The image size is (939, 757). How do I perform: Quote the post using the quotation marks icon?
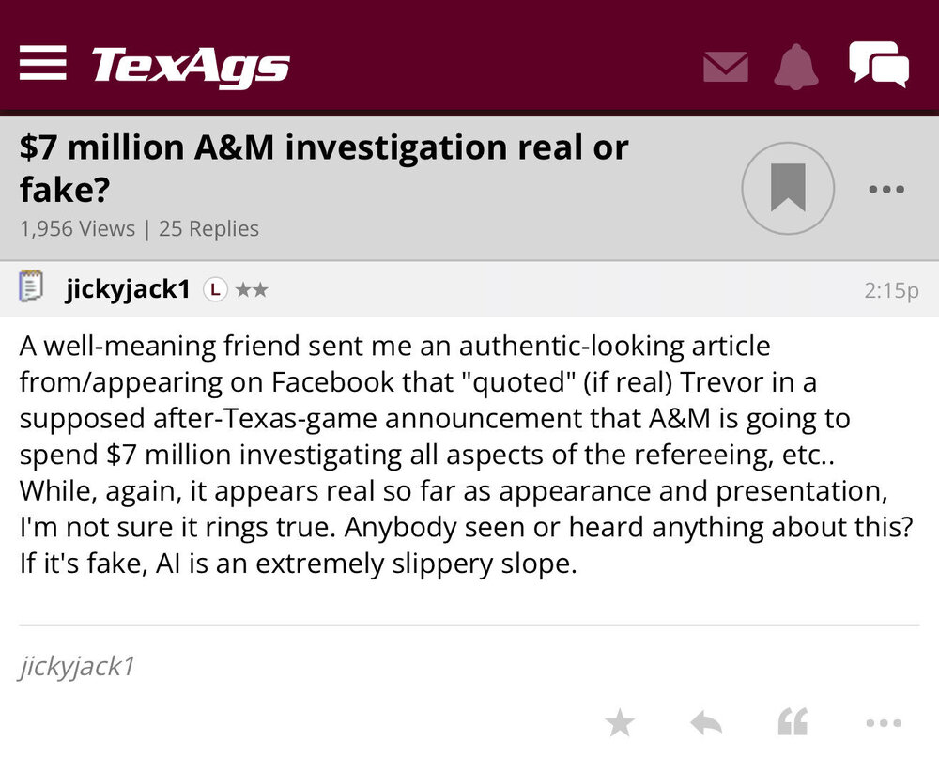pyautogui.click(x=792, y=721)
